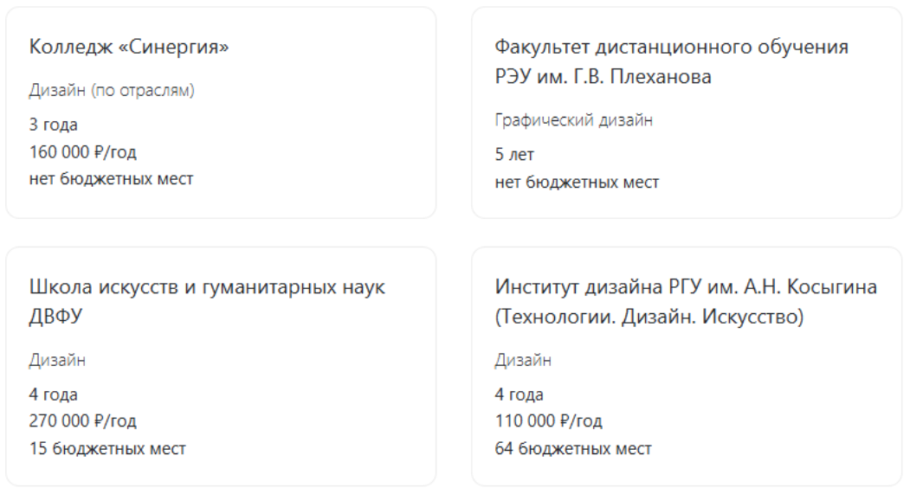Screen dimensions: 910x494
Task: Click the 5 лет duration text
Action: (514, 155)
